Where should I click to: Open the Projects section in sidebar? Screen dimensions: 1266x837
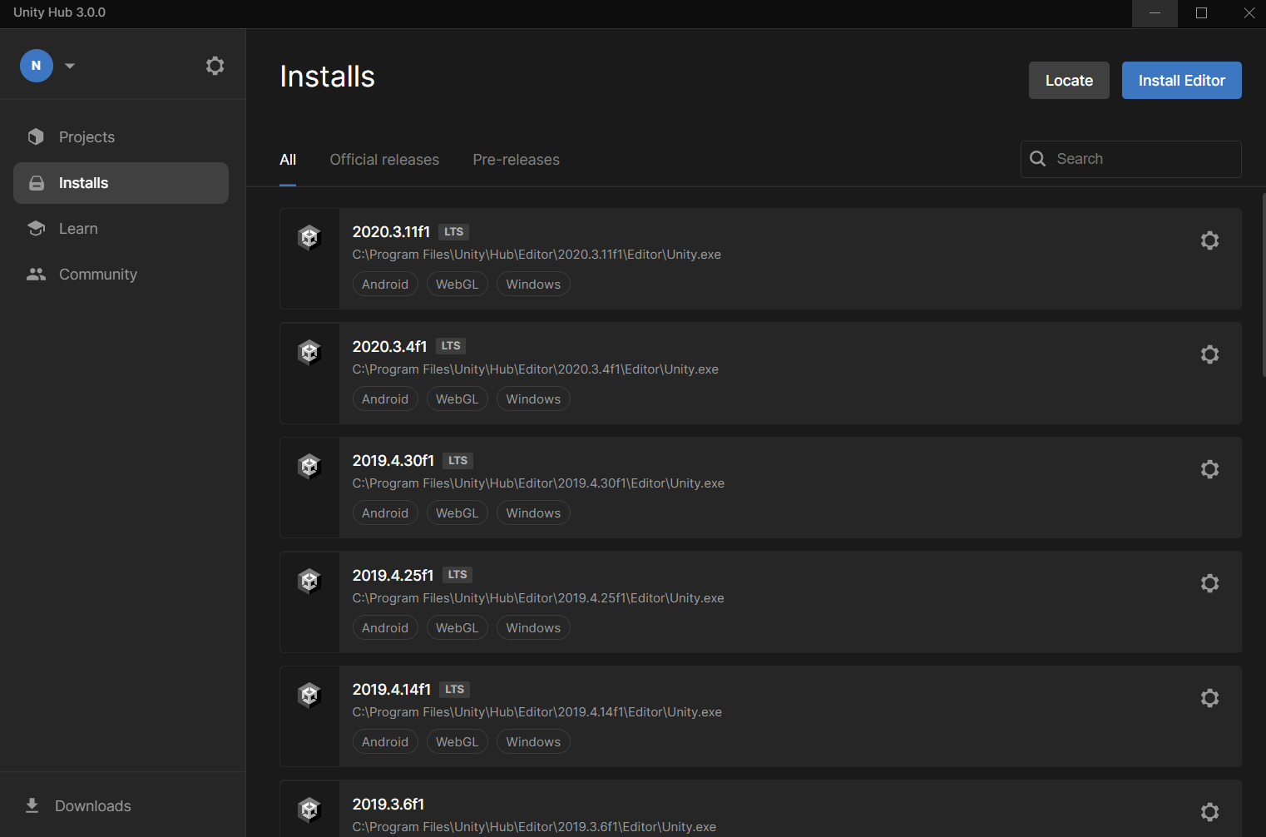pos(87,137)
